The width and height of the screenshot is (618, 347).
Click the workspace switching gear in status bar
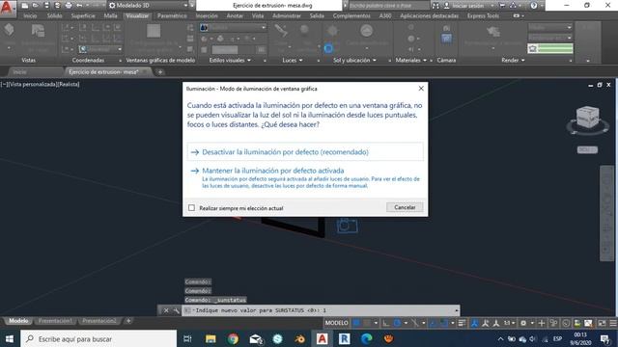click(523, 323)
